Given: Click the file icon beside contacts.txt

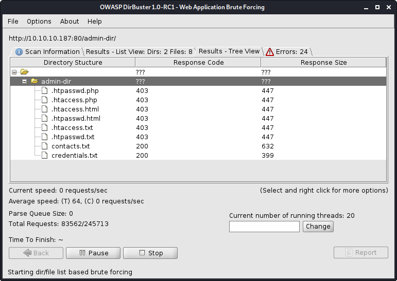Looking at the screenshot, I should tap(44, 146).
